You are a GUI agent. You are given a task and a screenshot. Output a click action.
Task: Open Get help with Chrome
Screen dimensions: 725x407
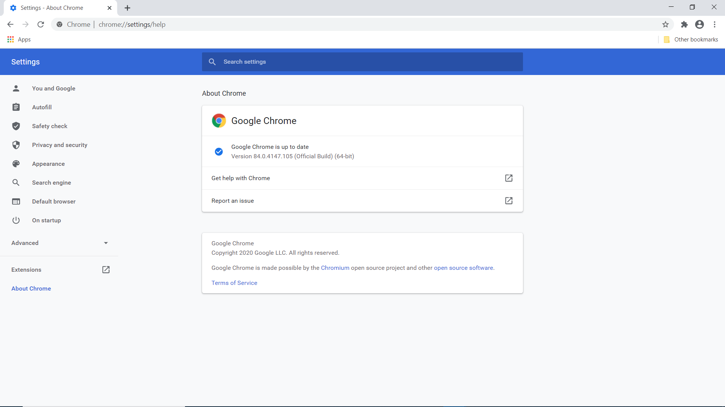(x=362, y=178)
